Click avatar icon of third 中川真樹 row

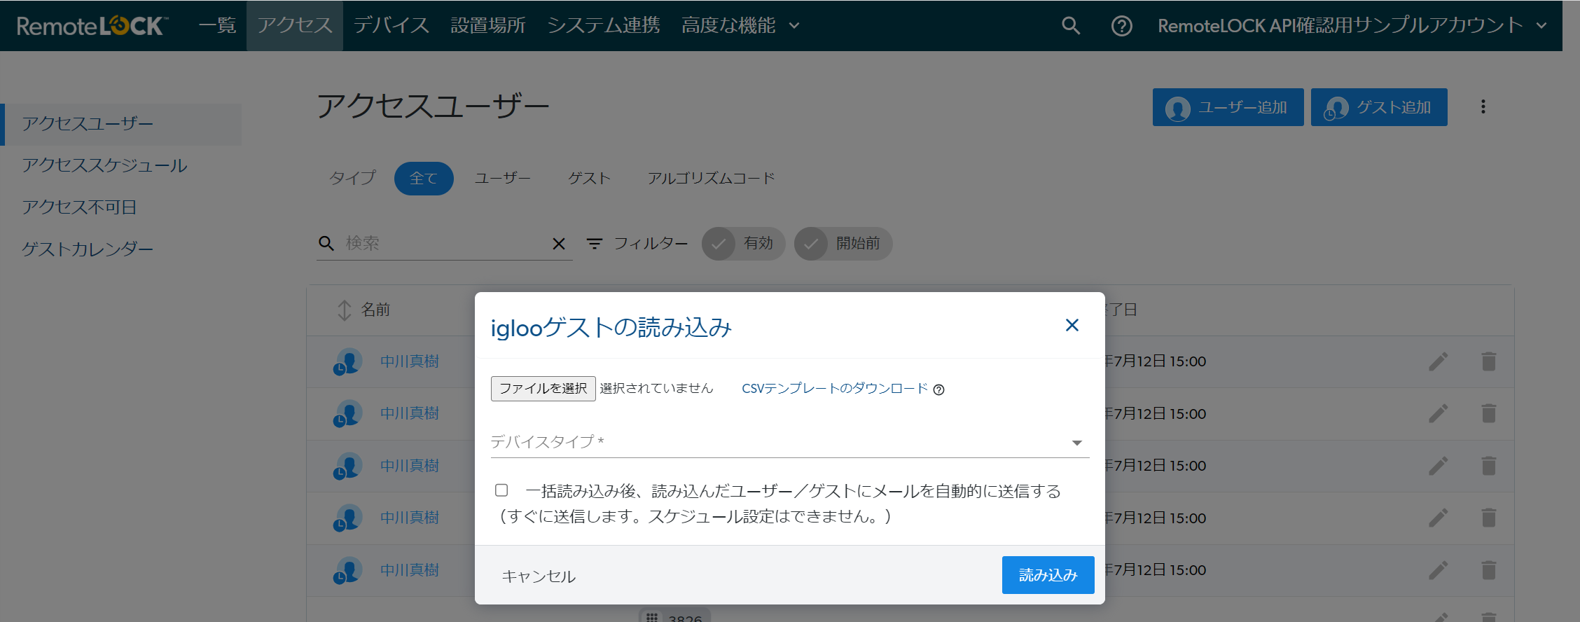point(347,466)
